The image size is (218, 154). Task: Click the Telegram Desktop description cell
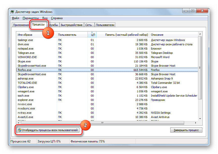[x=162, y=53]
